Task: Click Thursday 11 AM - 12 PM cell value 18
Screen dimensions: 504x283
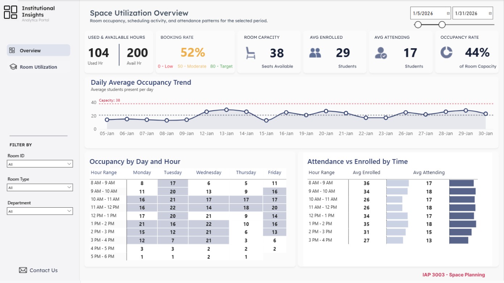Action: 246,208
